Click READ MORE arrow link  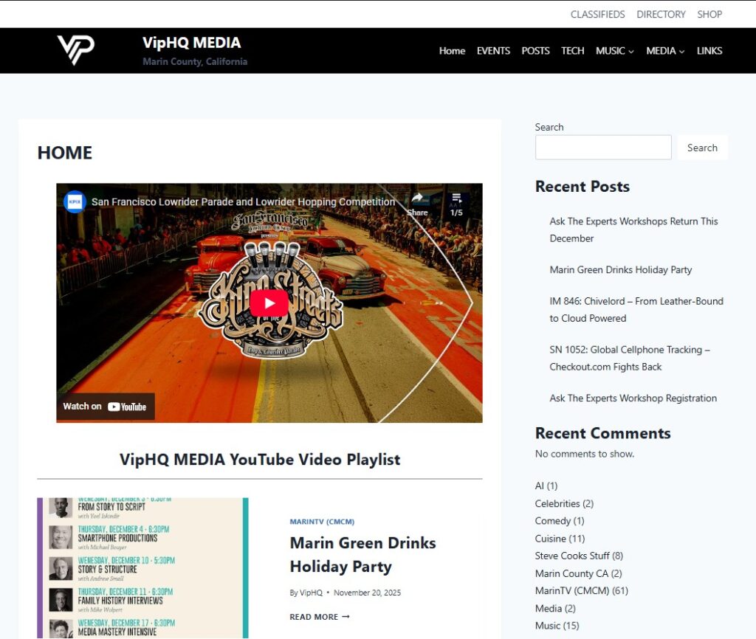point(320,617)
